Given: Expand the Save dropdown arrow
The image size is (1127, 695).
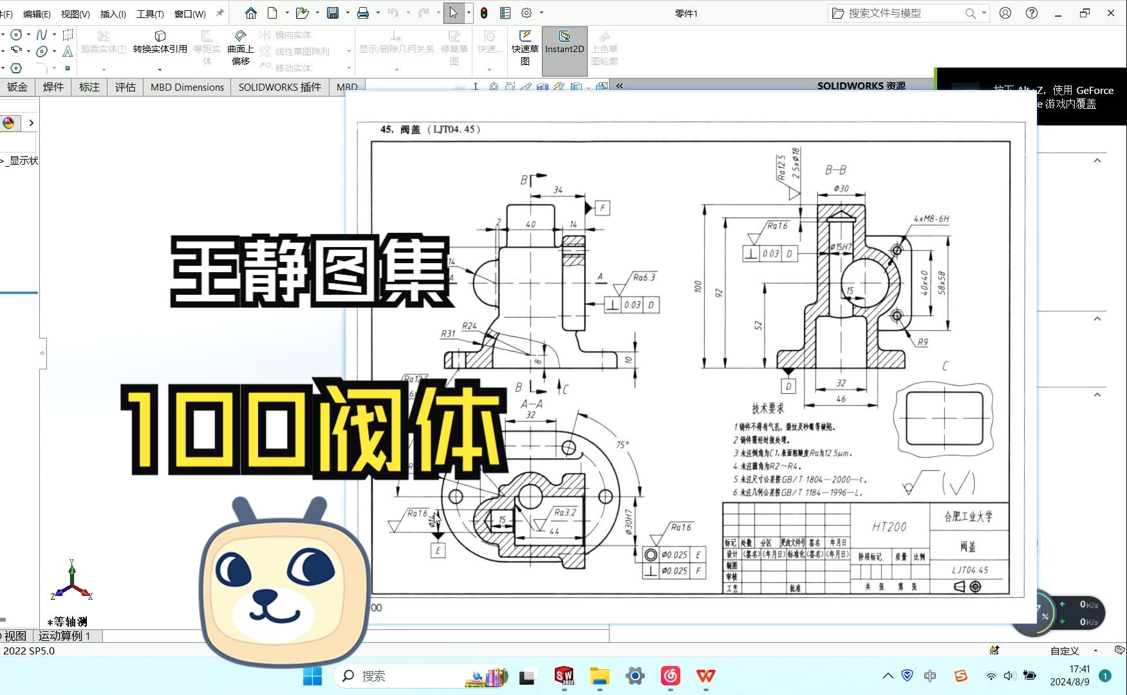Looking at the screenshot, I should [348, 13].
